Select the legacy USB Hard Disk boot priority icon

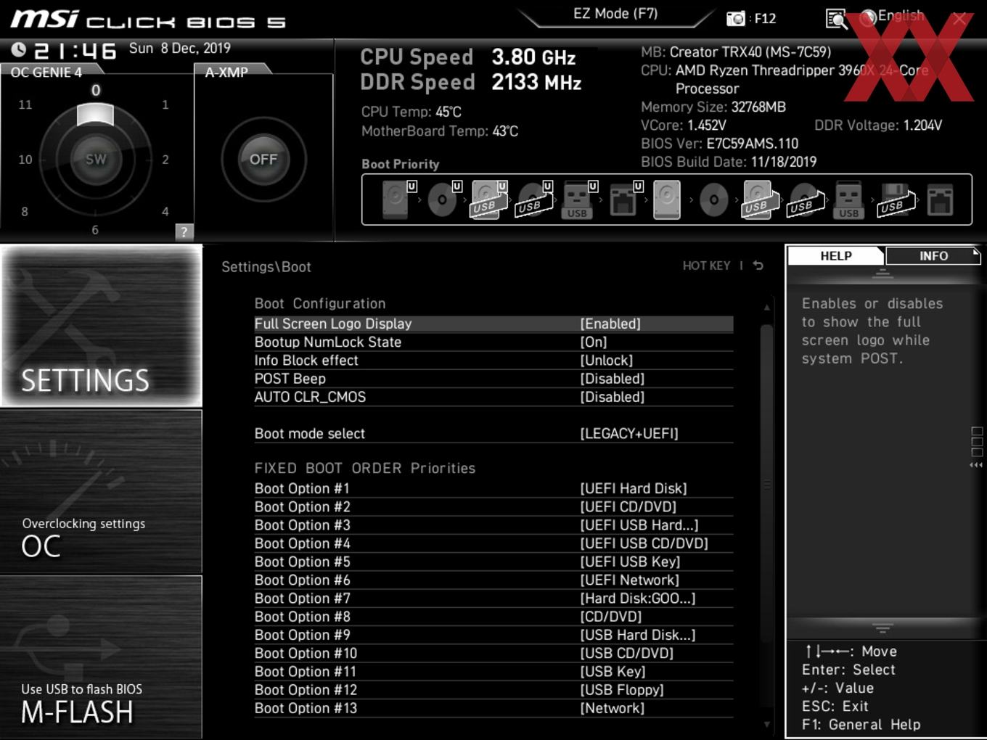[x=759, y=199]
